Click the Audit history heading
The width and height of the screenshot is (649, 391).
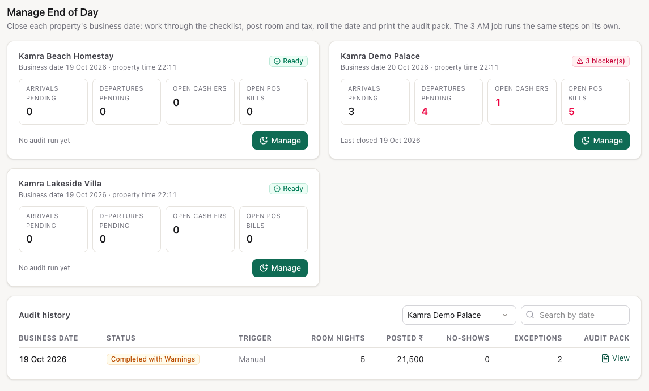tap(44, 315)
